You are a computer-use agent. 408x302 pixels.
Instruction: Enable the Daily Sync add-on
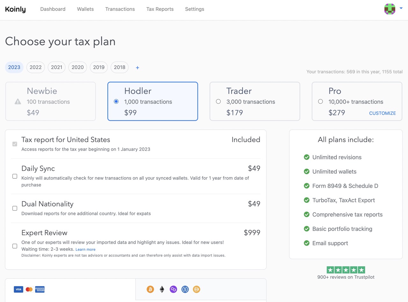[x=15, y=176]
